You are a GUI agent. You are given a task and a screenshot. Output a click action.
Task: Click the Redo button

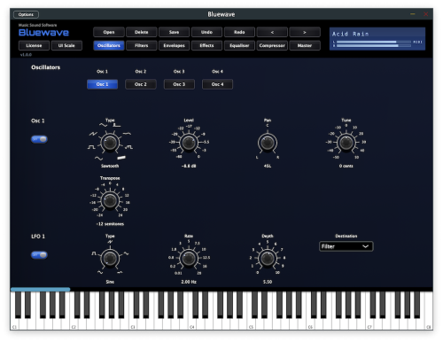(x=239, y=32)
